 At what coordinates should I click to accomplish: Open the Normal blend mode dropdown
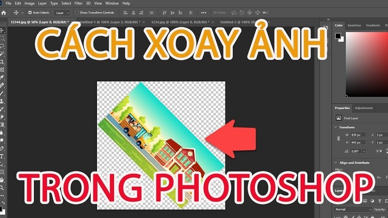pos(354,209)
